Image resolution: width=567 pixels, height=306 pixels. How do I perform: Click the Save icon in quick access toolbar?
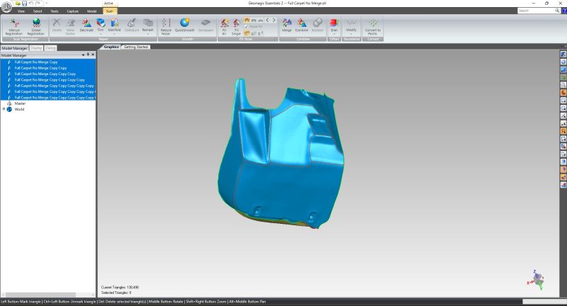(26, 4)
